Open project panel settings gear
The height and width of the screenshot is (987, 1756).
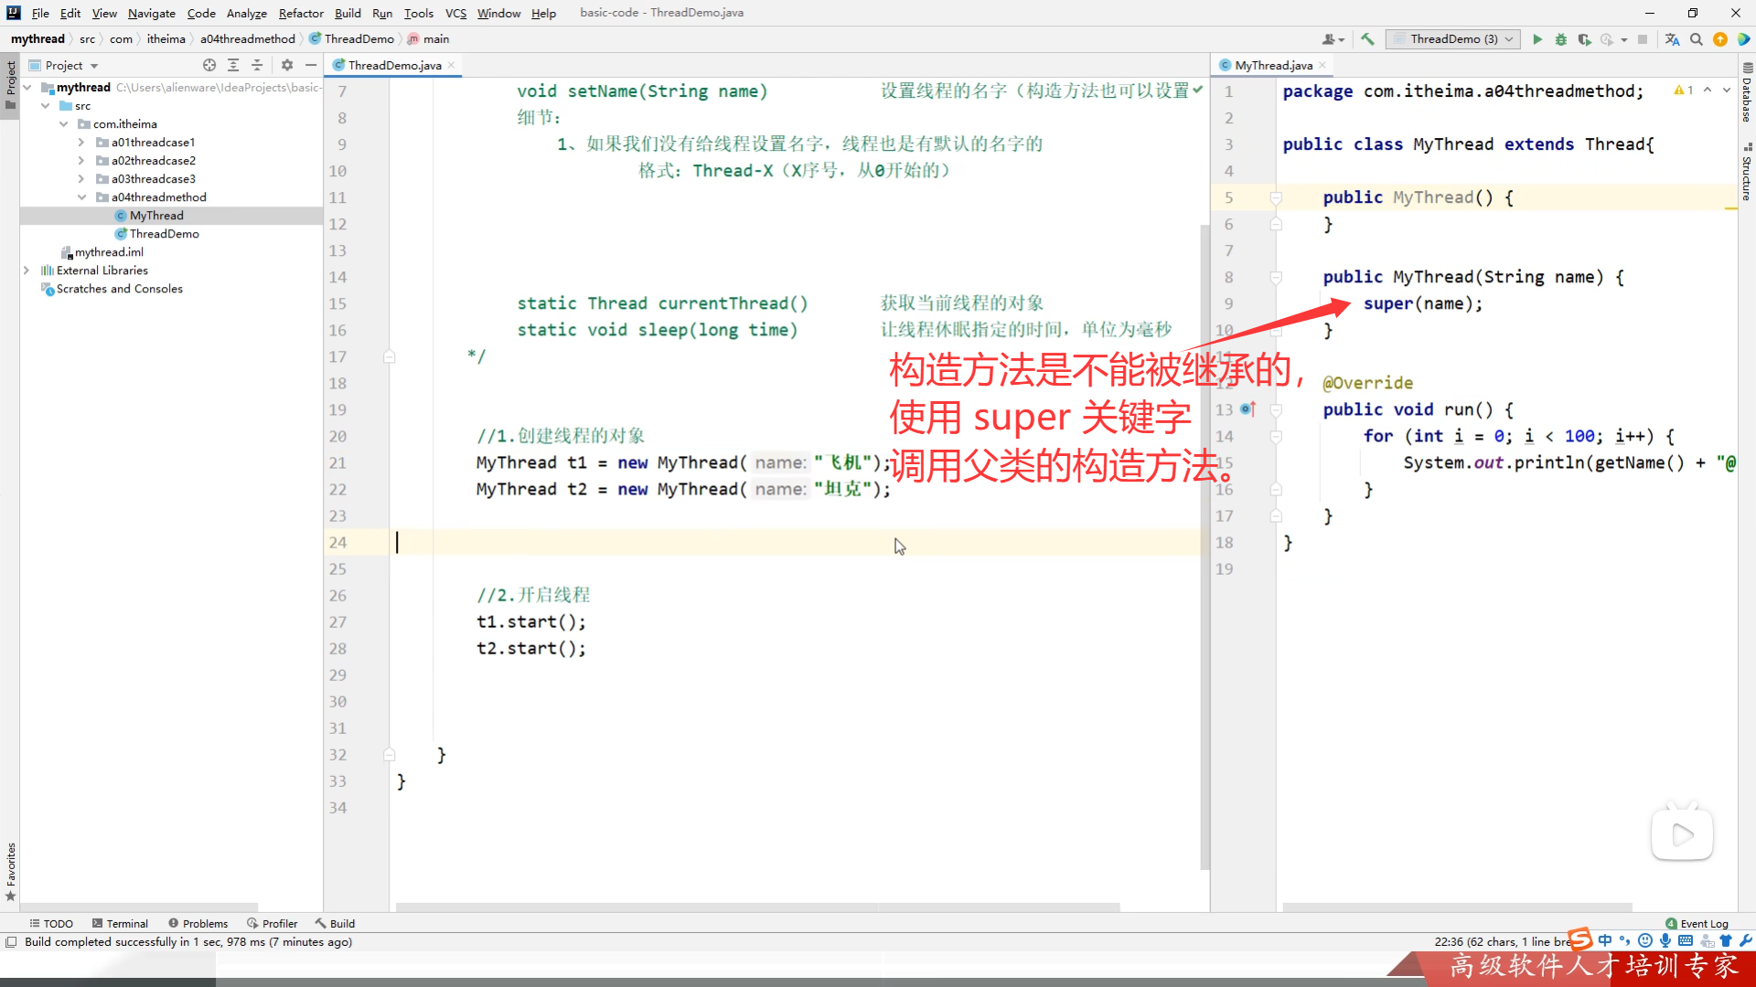[287, 65]
